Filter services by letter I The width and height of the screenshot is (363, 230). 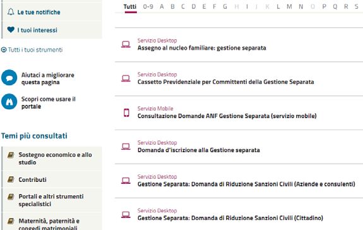[247, 6]
